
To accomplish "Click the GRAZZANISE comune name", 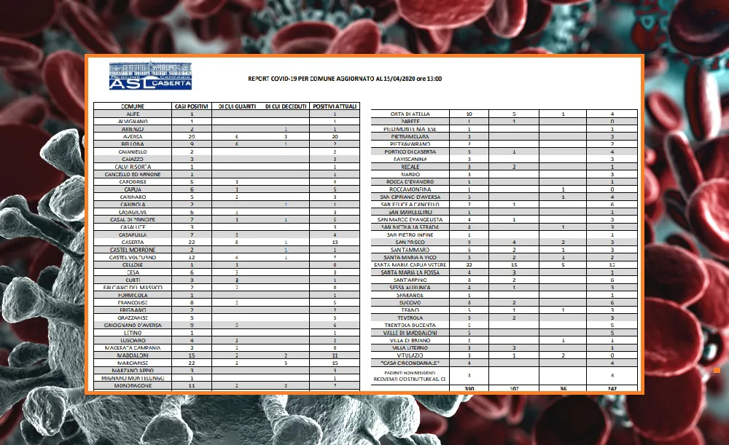I will click(133, 318).
